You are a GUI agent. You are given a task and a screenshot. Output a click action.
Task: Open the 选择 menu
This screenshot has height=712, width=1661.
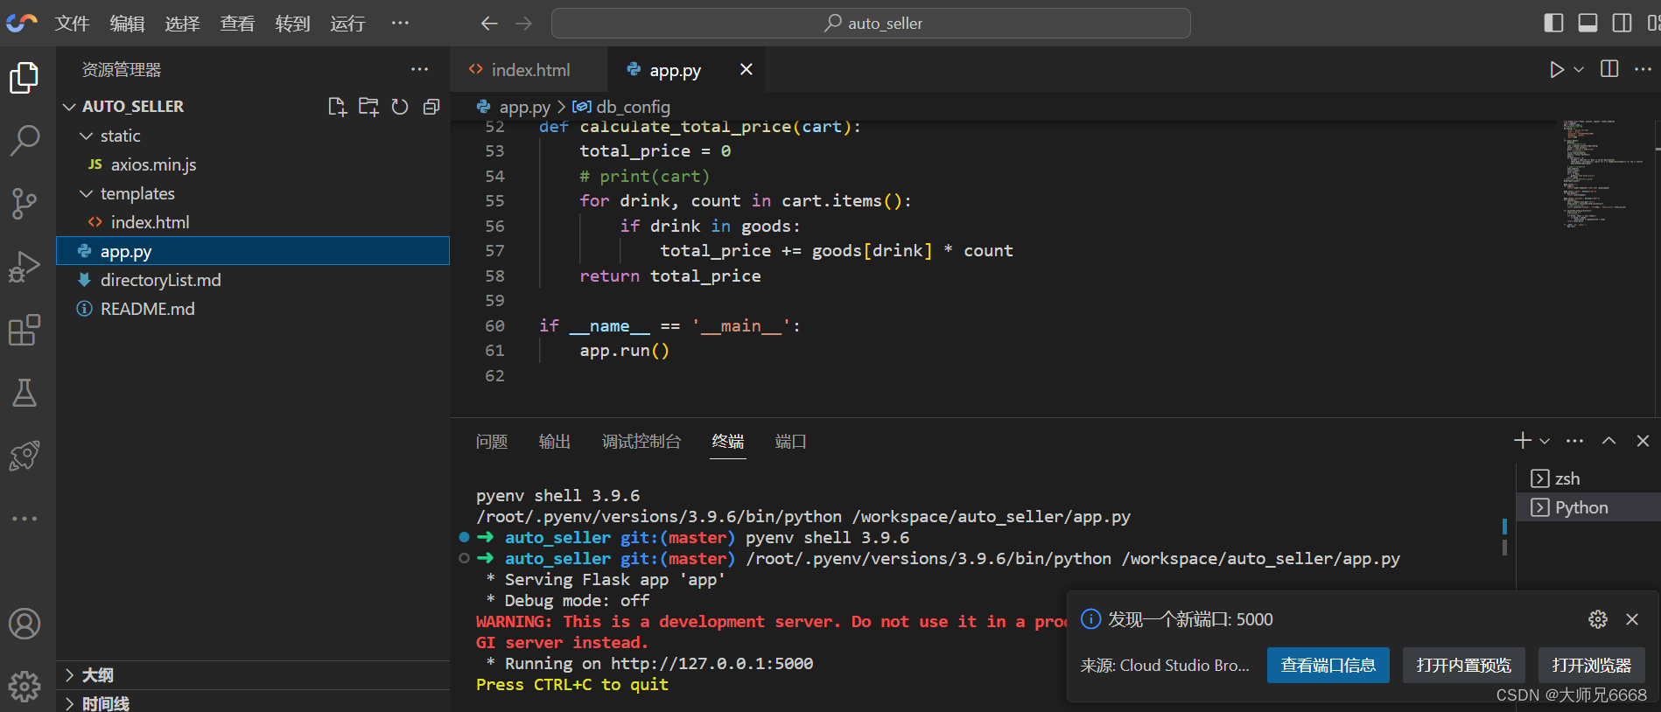tap(182, 24)
